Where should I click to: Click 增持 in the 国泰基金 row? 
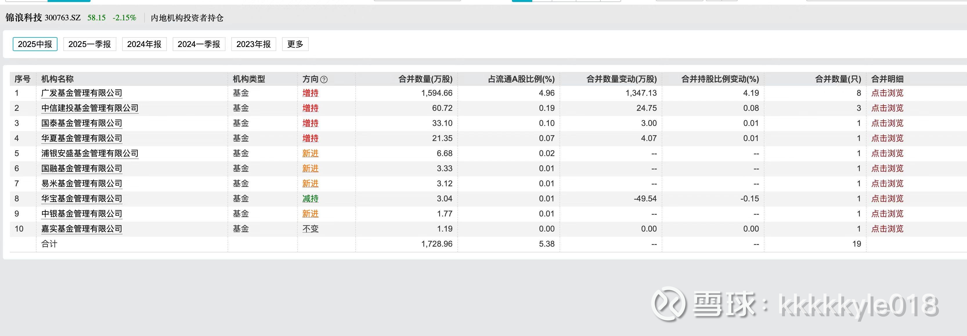(x=311, y=123)
